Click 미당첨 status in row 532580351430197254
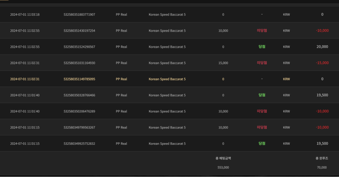This screenshot has width=339, height=177. 262,31
